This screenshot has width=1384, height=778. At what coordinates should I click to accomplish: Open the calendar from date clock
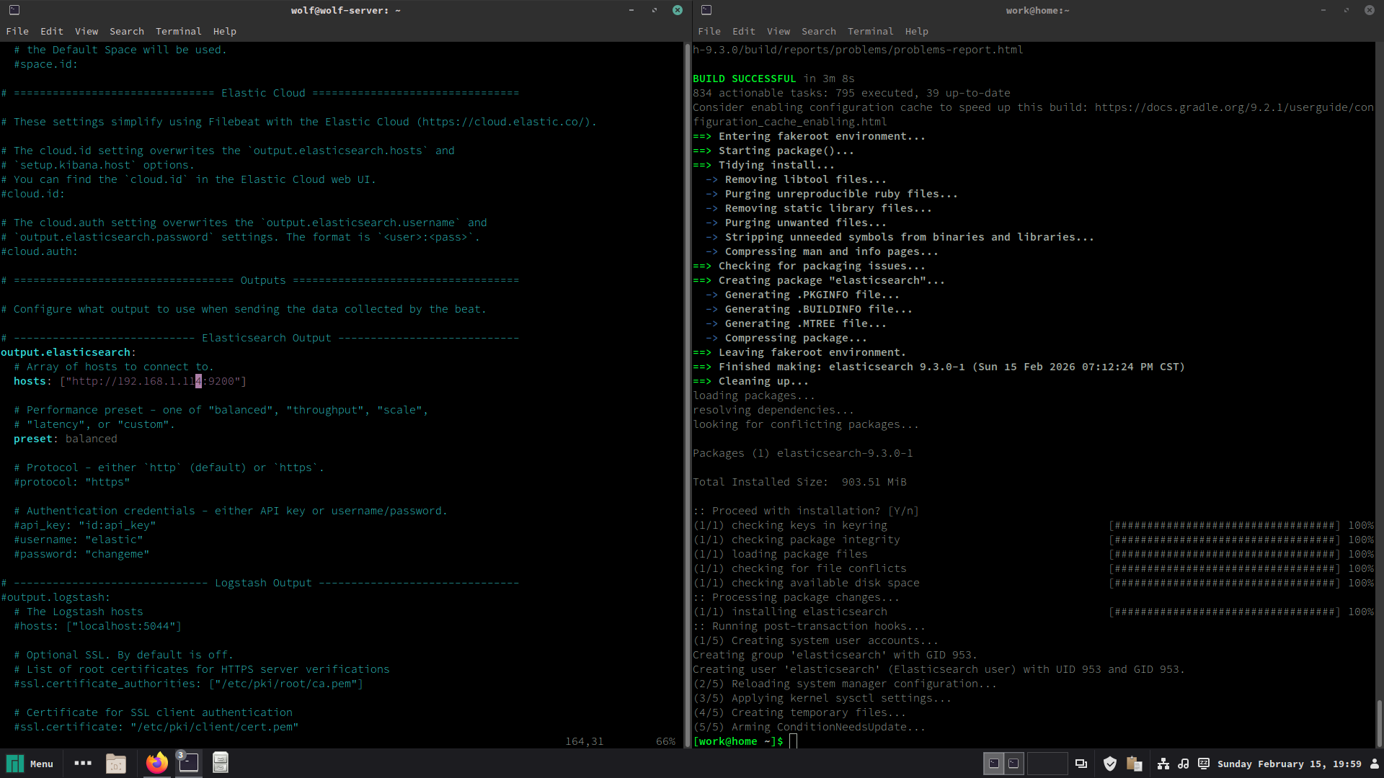(x=1289, y=764)
